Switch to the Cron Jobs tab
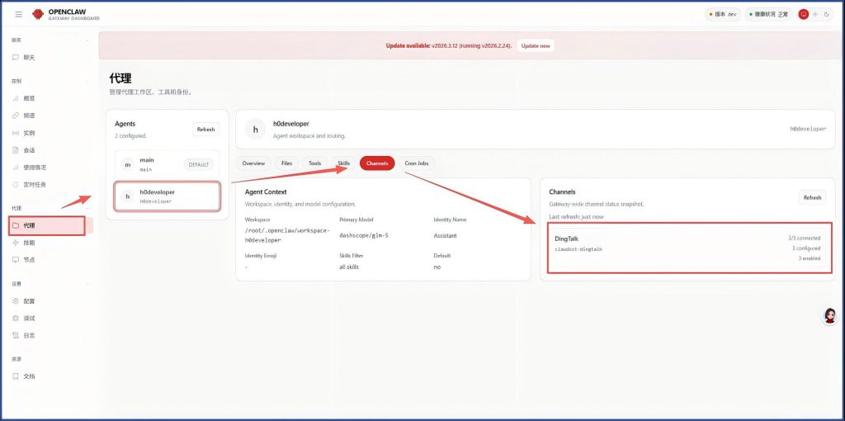Screen dimensions: 845x421 pos(416,163)
